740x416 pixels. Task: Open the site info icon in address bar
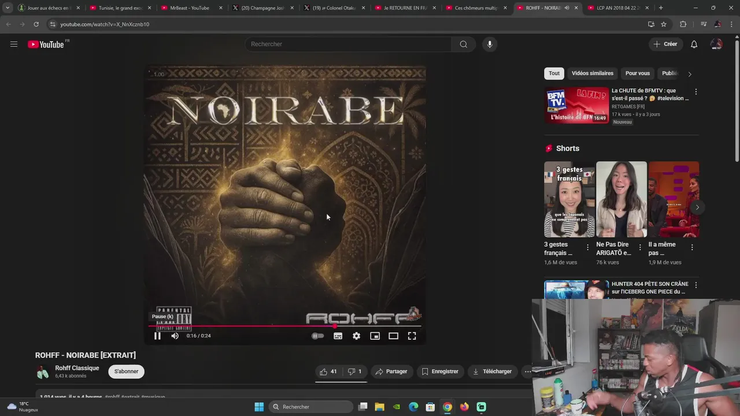coord(53,24)
